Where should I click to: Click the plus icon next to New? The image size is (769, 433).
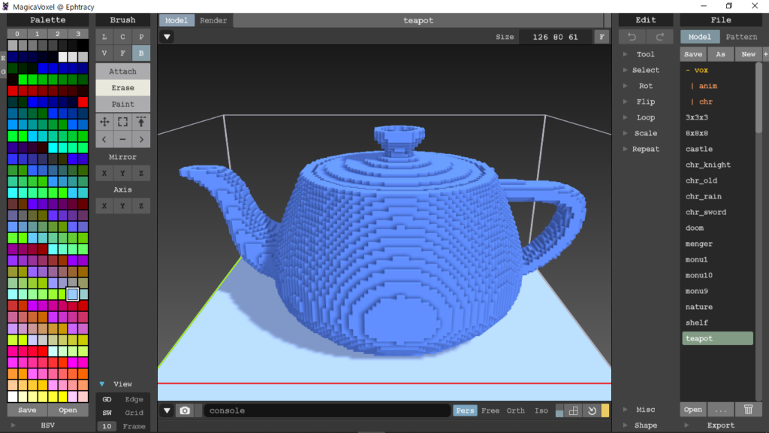click(765, 54)
